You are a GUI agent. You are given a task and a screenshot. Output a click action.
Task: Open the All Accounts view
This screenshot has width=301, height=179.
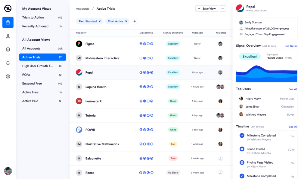(42, 49)
